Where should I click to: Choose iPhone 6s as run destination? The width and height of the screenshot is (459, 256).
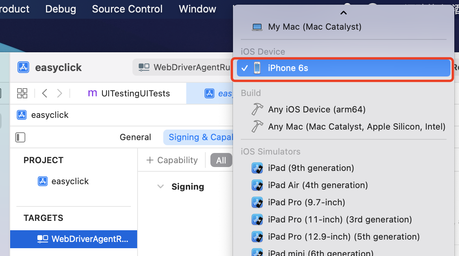pos(344,68)
